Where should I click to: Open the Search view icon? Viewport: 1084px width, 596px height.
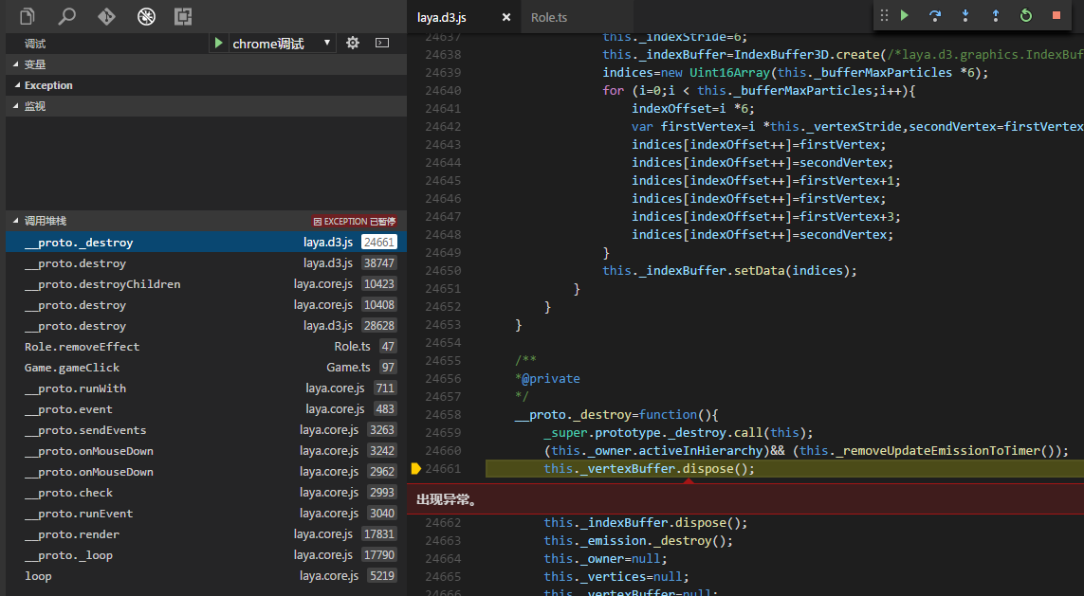coord(67,16)
